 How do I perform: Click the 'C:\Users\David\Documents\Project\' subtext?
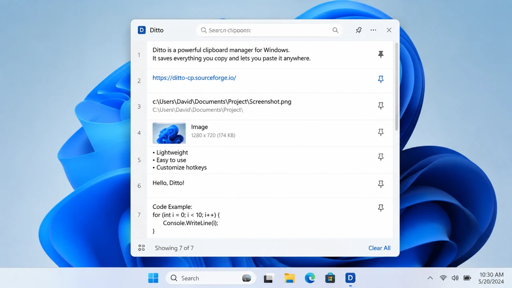tap(198, 110)
